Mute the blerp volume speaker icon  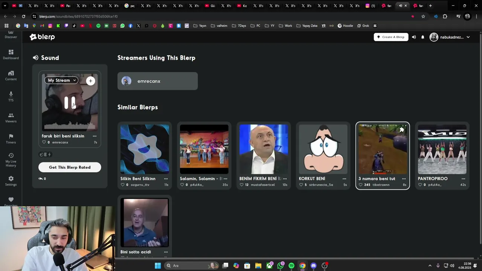point(414,37)
